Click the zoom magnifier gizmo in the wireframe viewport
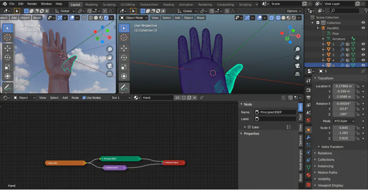 pyautogui.click(x=297, y=49)
